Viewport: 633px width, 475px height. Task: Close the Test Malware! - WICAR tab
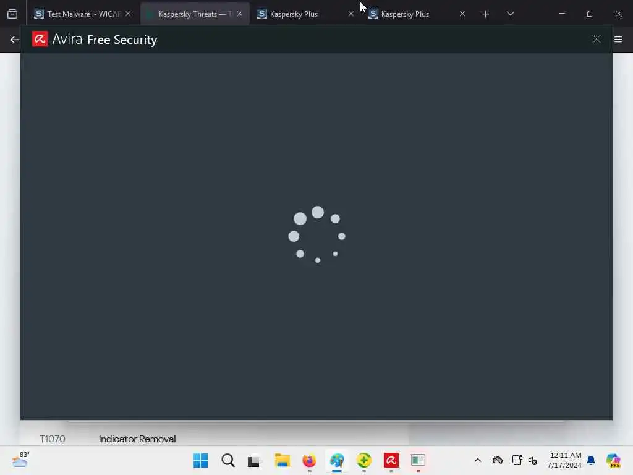[128, 14]
